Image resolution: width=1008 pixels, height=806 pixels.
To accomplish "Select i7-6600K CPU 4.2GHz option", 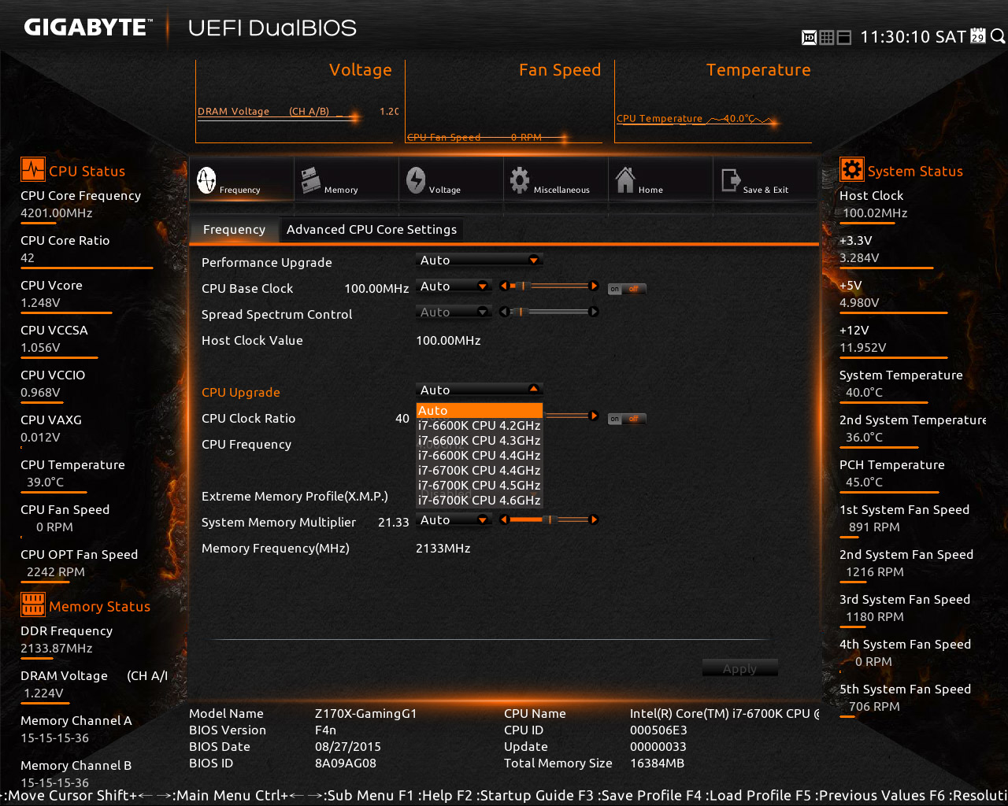I will click(x=479, y=425).
